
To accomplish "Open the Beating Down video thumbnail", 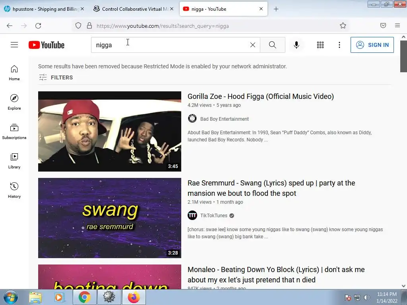I will [x=110, y=277].
